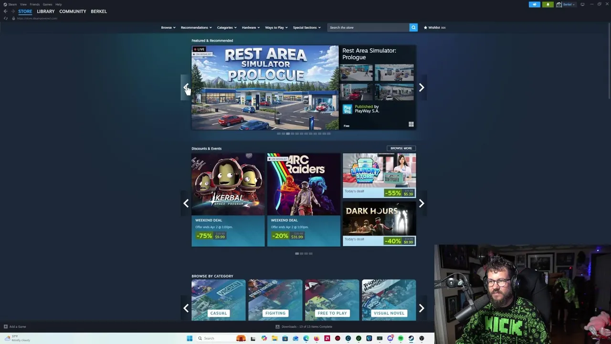Click the first Discounts carousel page dot
611x344 pixels.
point(297,254)
